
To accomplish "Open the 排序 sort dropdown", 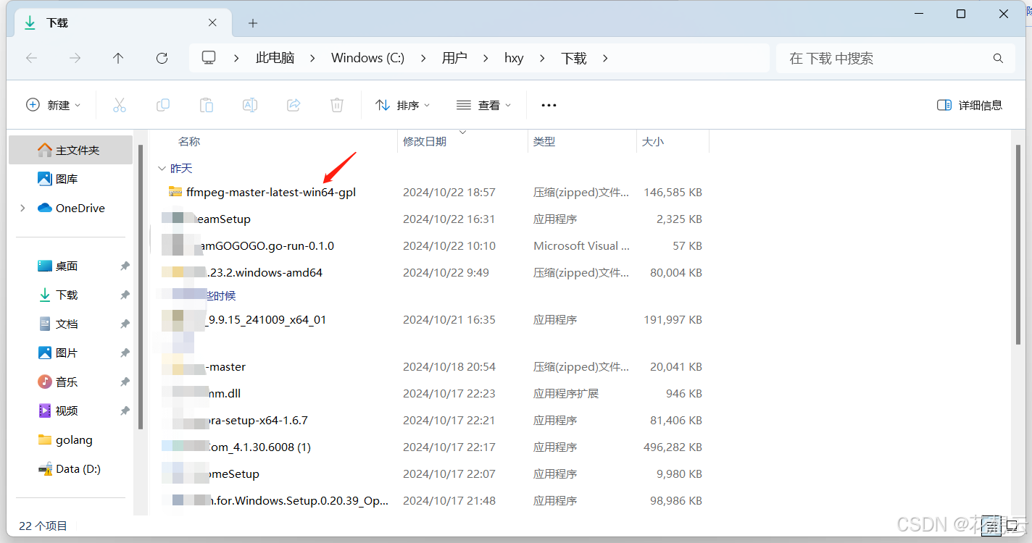I will point(403,105).
